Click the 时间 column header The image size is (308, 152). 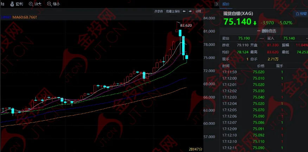point(226,66)
